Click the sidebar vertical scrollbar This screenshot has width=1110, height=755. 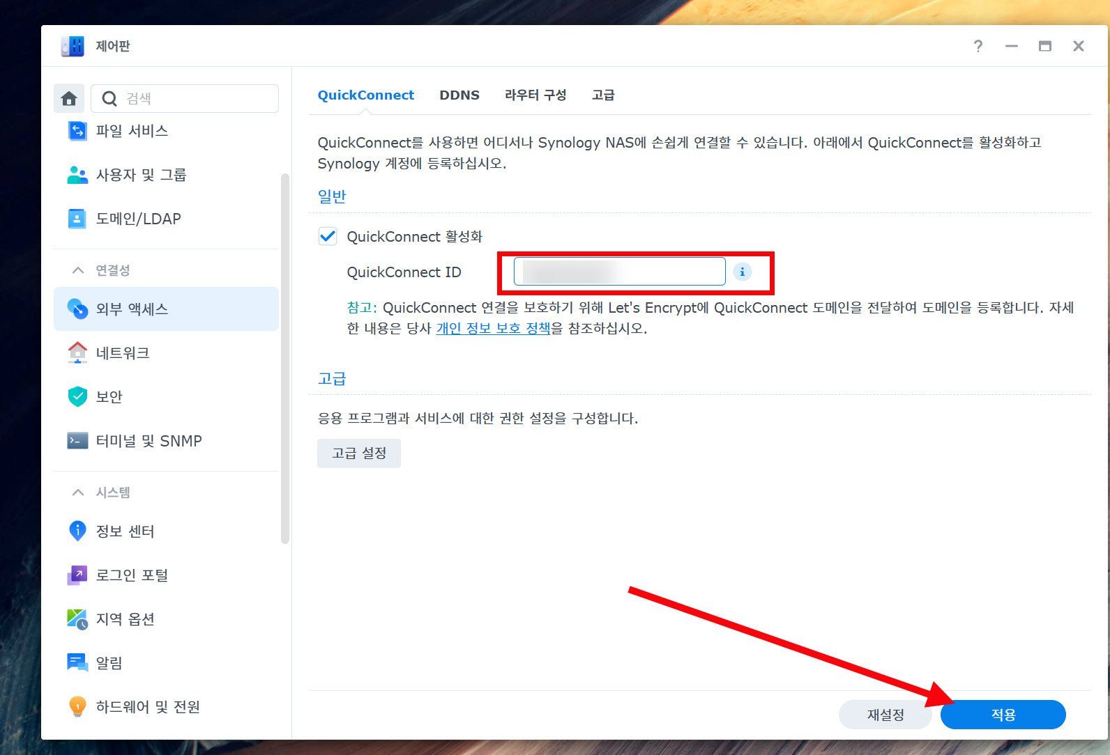point(284,359)
